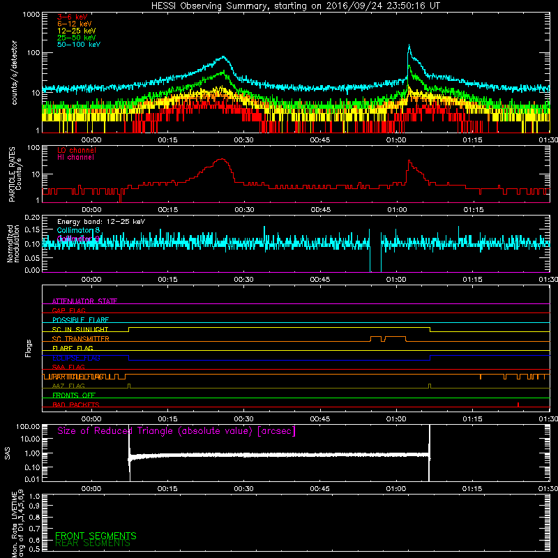Click the AAZ FLAG label
Viewport: 558px width, 558px height.
[68, 386]
